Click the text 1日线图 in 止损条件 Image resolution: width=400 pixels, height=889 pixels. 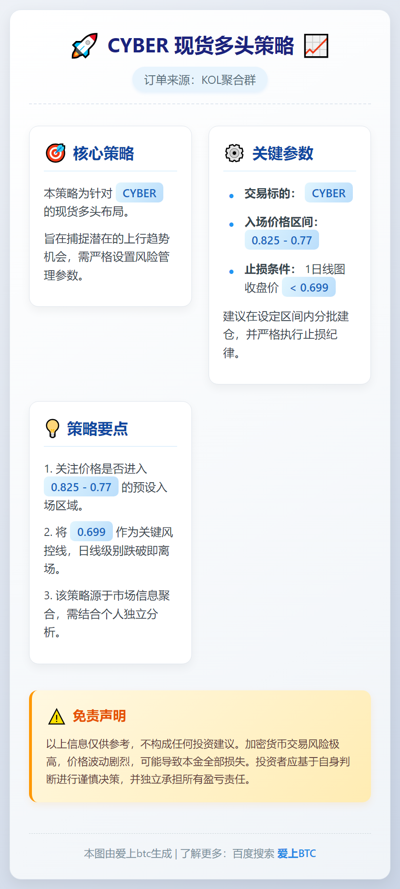point(325,269)
